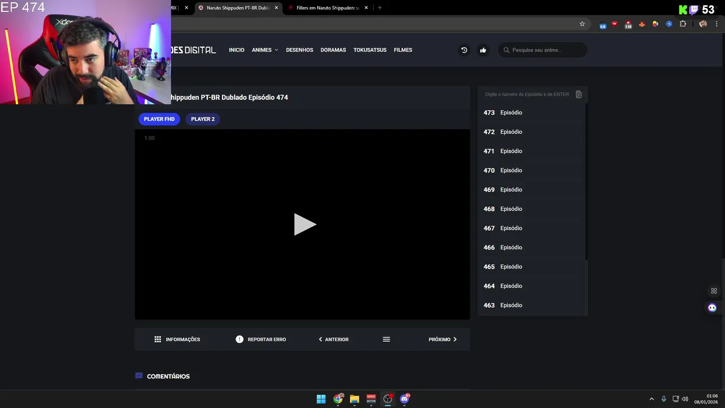This screenshot has width=725, height=408.
Task: Click the microphone tray icon
Action: [x=664, y=399]
